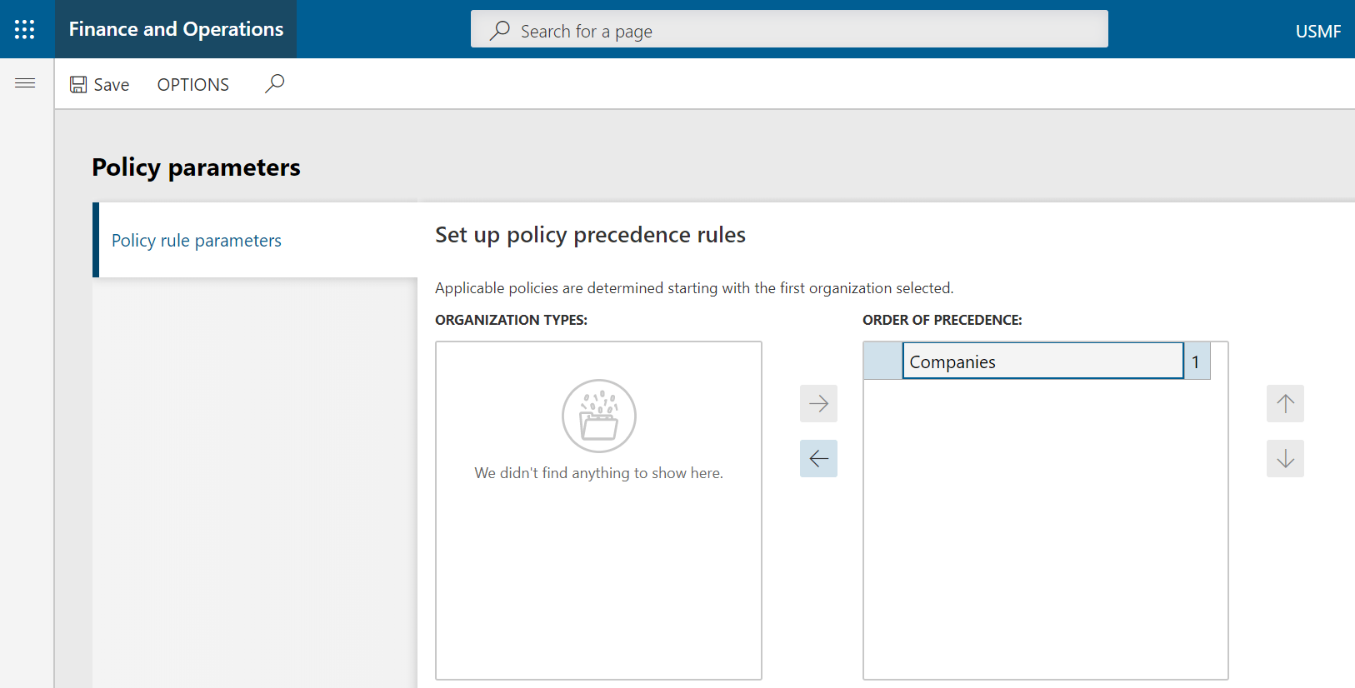Click the row selector beside Companies

point(882,361)
